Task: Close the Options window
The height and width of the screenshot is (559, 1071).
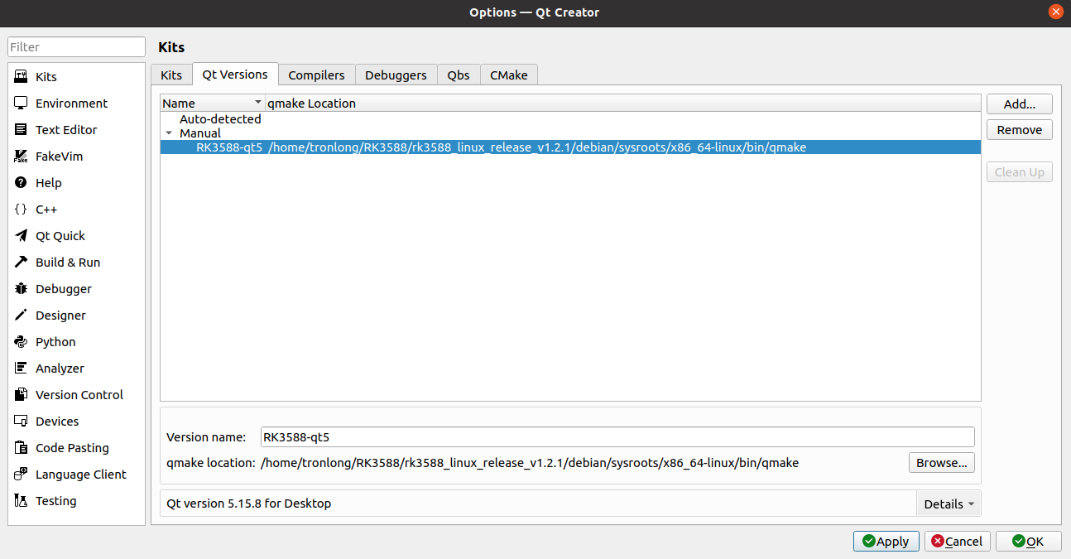Action: click(1055, 12)
